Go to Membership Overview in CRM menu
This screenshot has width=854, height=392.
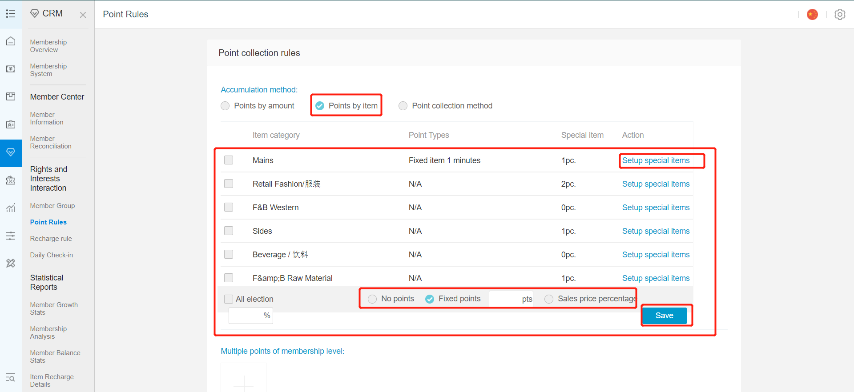pos(48,46)
